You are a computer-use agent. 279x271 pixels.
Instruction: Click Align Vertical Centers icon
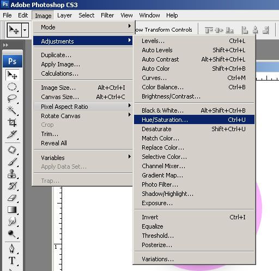[219, 30]
